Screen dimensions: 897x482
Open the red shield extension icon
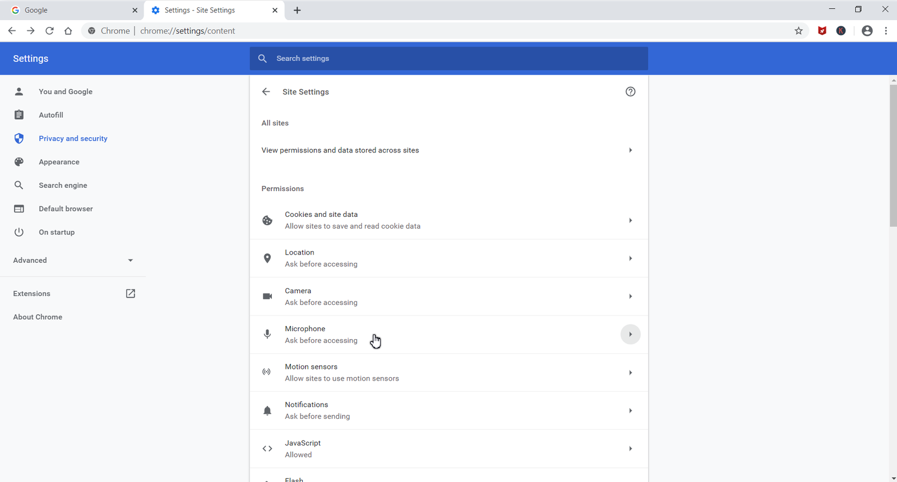(822, 31)
